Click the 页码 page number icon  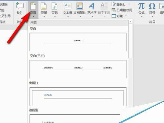pos(54,6)
